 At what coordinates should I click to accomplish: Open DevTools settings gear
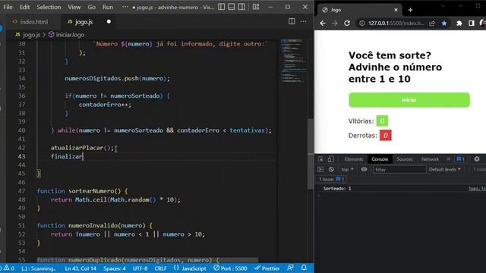[477, 159]
